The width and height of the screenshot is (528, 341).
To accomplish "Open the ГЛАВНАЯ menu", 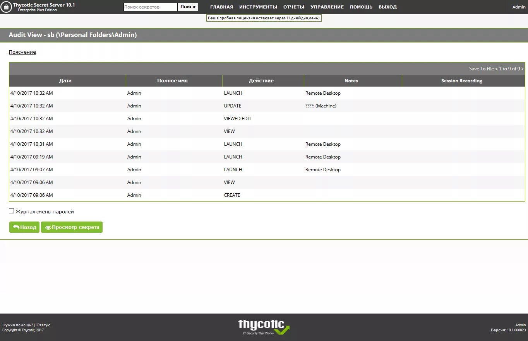I will click(221, 7).
